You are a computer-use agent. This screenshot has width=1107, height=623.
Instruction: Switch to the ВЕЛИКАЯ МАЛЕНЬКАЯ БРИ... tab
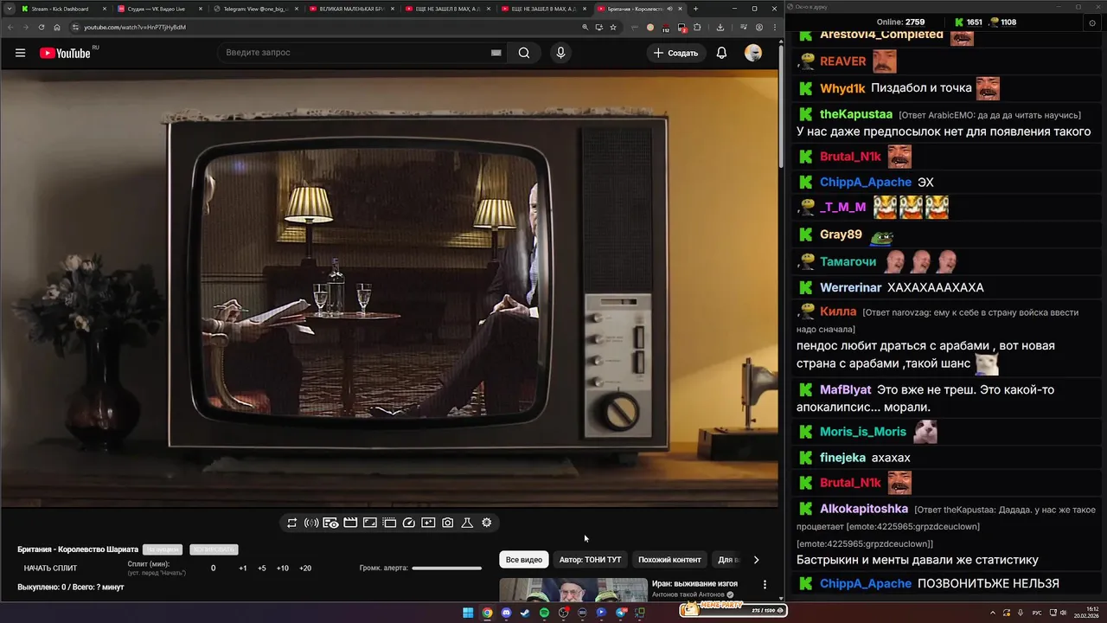click(x=352, y=9)
